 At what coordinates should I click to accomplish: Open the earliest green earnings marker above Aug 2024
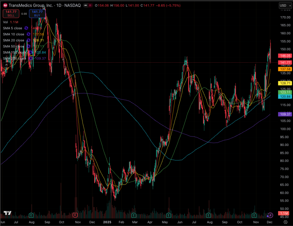[31, 215]
